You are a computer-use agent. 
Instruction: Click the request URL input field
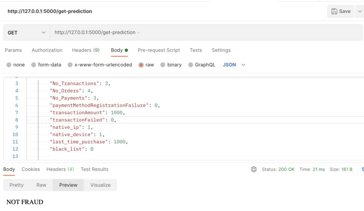206,33
